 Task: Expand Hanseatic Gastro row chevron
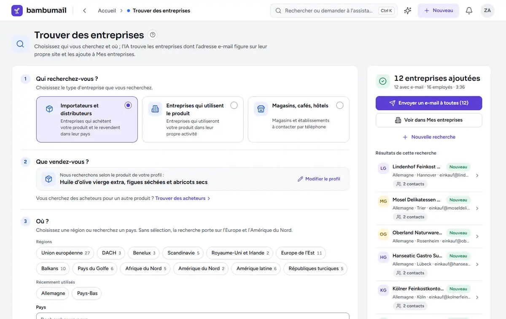[x=477, y=264]
